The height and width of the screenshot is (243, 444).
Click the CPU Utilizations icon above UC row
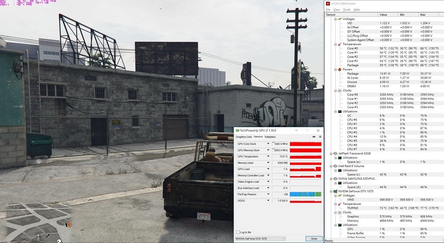[340, 112]
